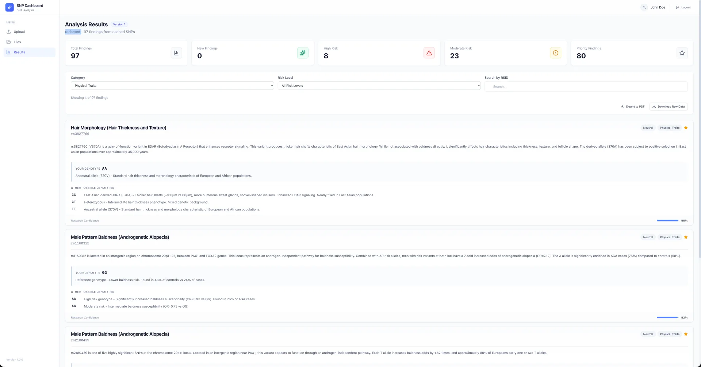Click the Moderate Risk alert circle icon

point(555,53)
